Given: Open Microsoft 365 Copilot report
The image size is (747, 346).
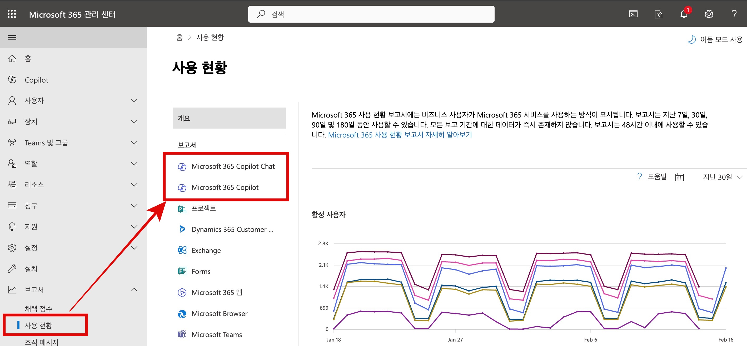Looking at the screenshot, I should [x=225, y=187].
